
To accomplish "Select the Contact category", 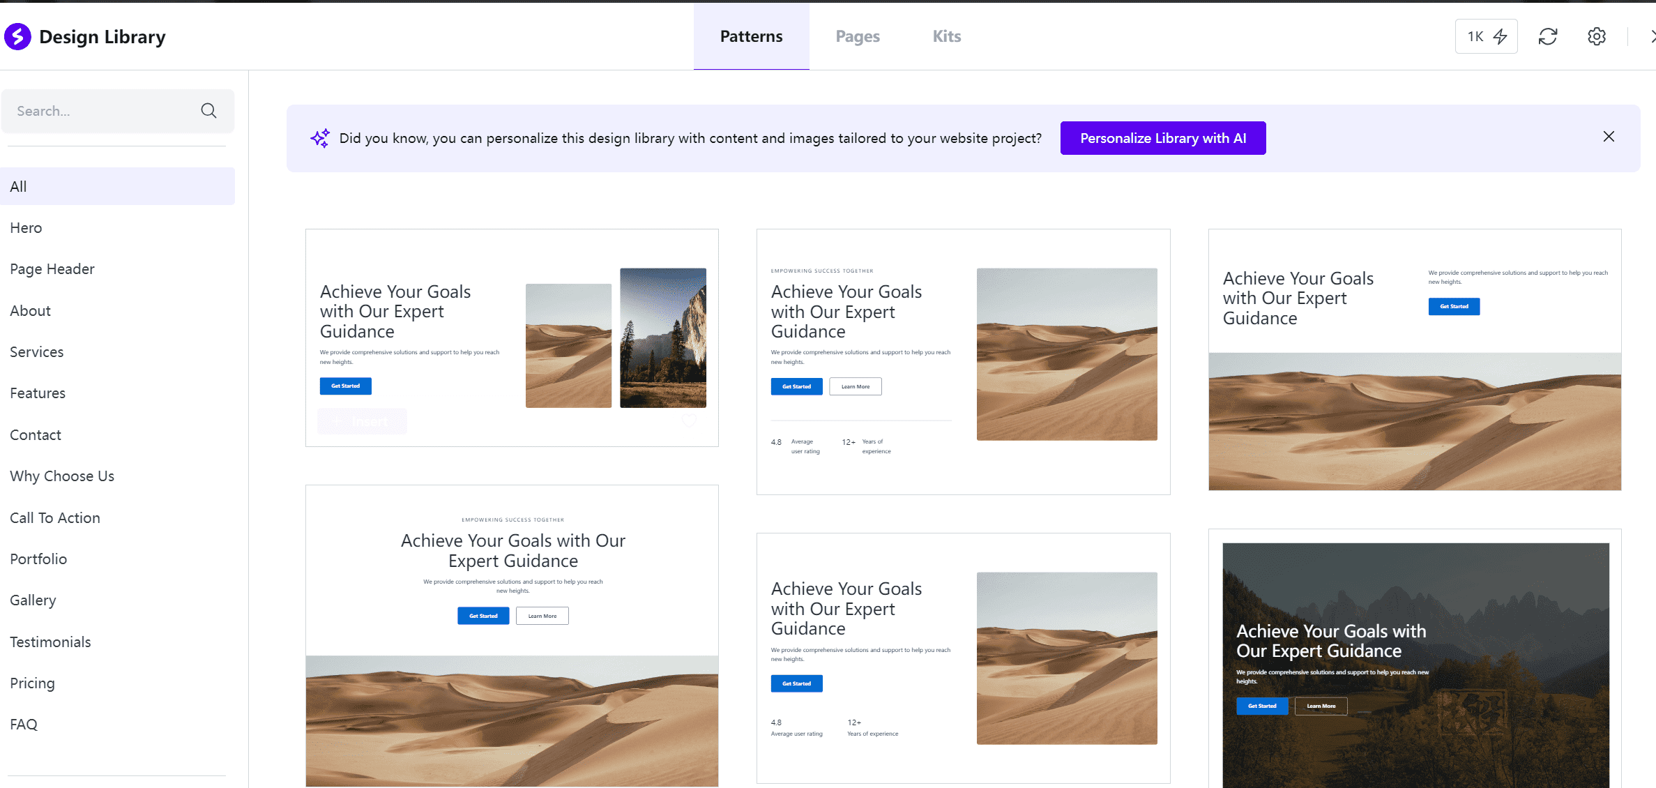I will [117, 435].
